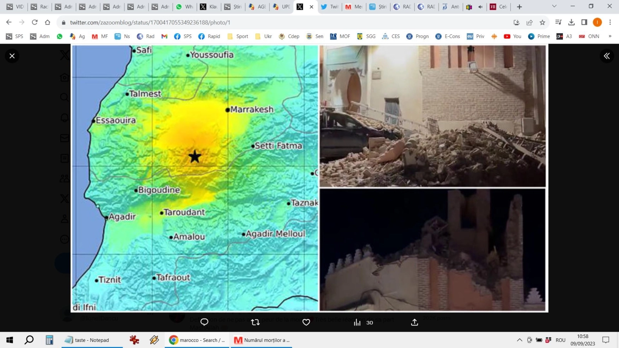The image size is (619, 348).
Task: Open view count analytics icon
Action: (x=357, y=322)
